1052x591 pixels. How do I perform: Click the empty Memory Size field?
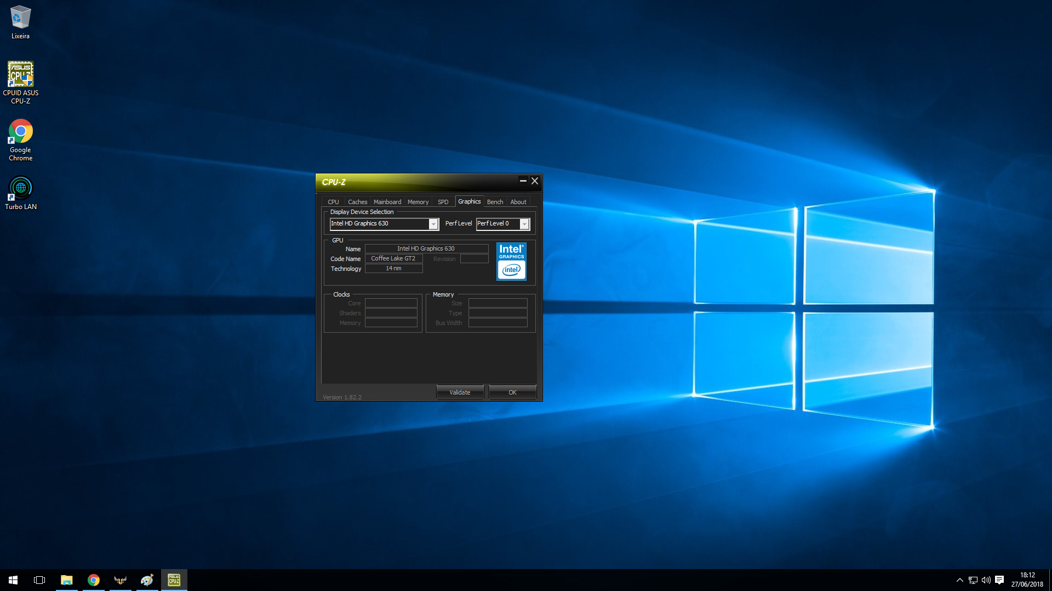(498, 303)
